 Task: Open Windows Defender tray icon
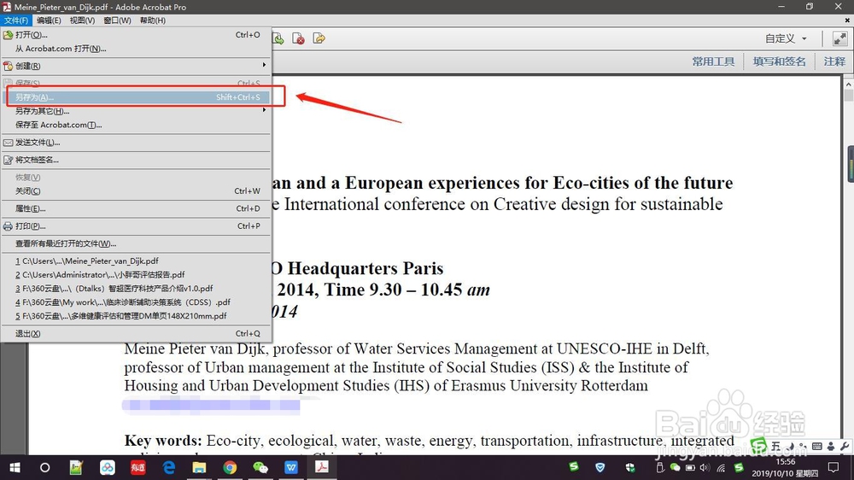tap(630, 467)
